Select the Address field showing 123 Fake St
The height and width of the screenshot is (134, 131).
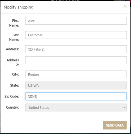tap(76, 49)
